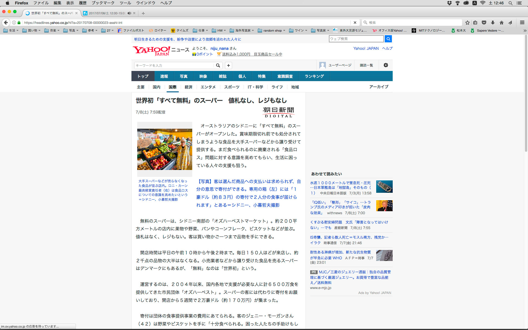Stop page loading with X button
The width and height of the screenshot is (528, 330).
pos(355,23)
